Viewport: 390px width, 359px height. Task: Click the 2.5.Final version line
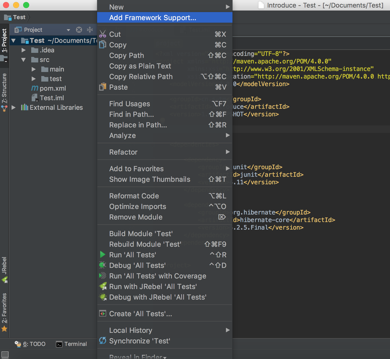click(268, 227)
